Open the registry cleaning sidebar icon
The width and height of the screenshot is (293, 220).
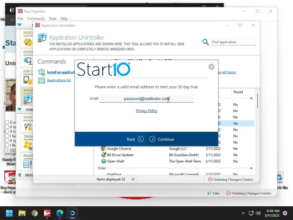[28, 42]
